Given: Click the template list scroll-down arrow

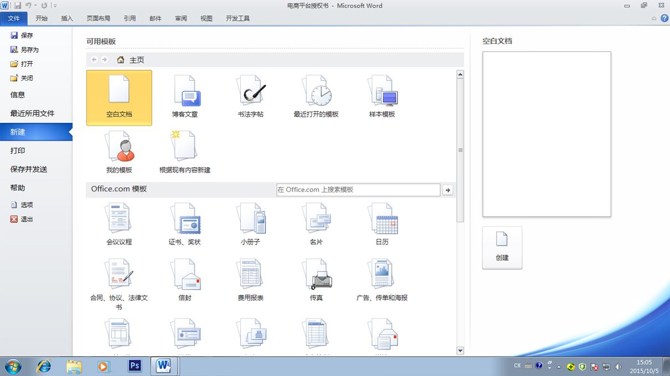Looking at the screenshot, I should coord(460,351).
